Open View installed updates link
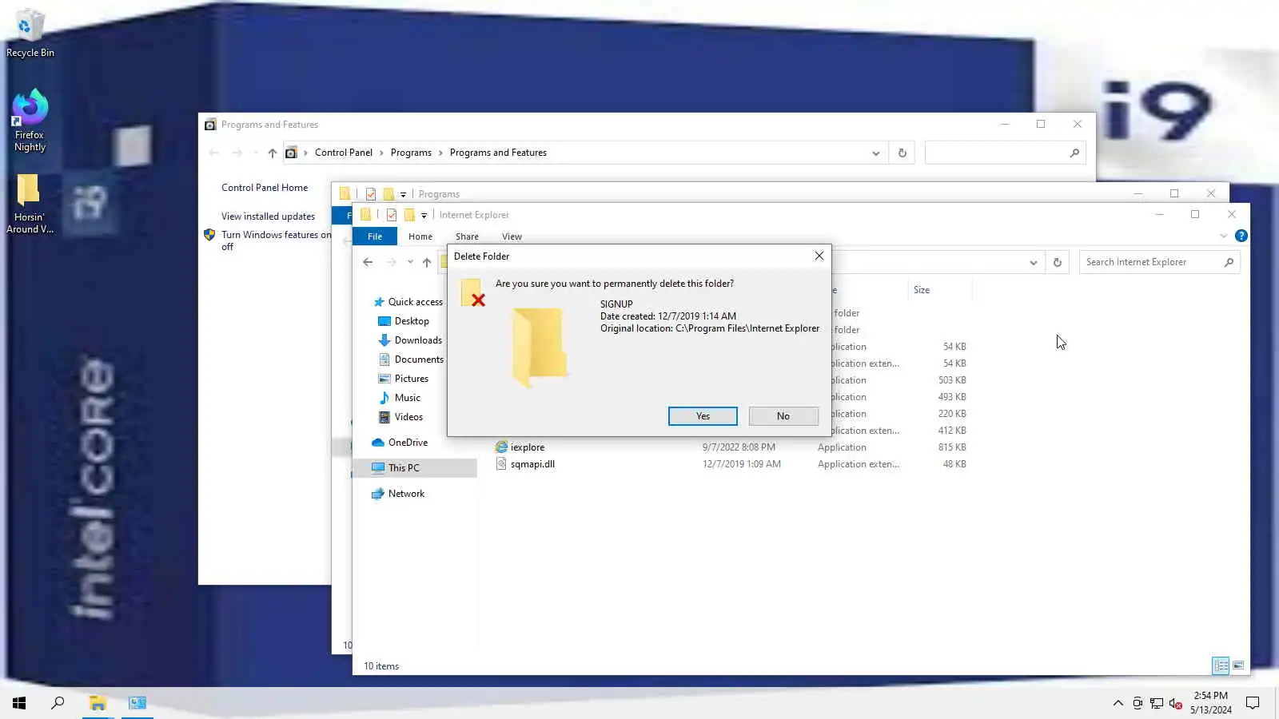The width and height of the screenshot is (1279, 719). click(x=268, y=216)
